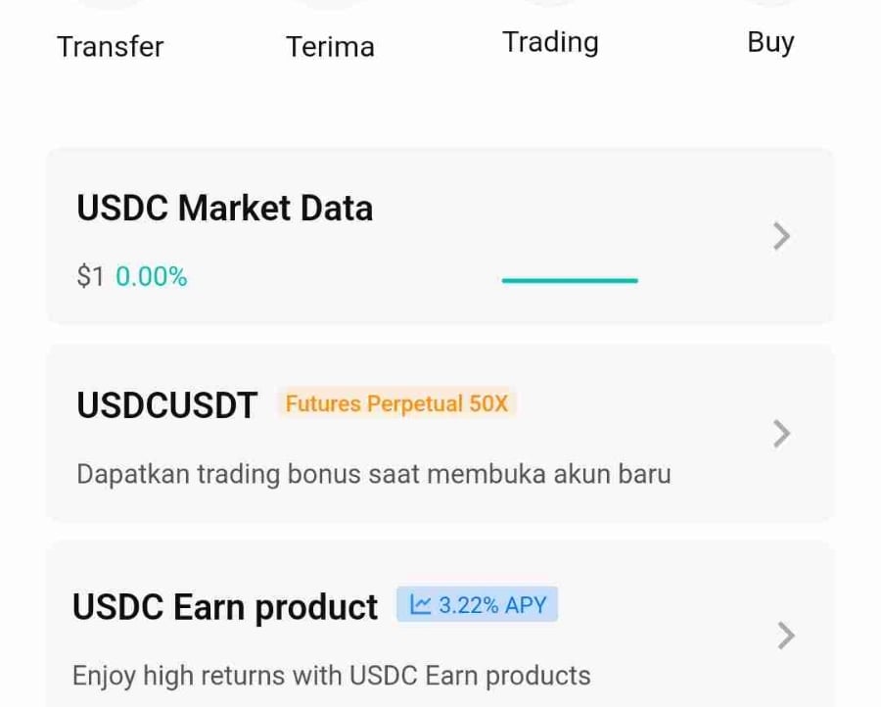Tap the 50X leverage text
The image size is (881, 707).
click(488, 403)
